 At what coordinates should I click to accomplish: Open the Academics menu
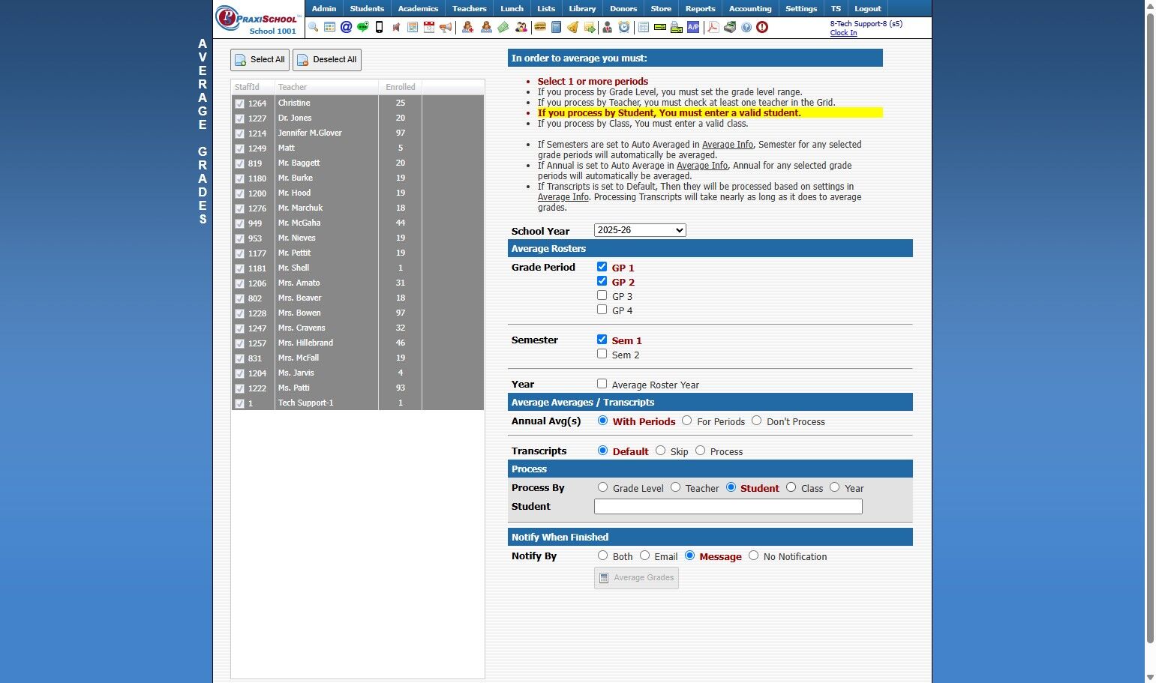418,8
